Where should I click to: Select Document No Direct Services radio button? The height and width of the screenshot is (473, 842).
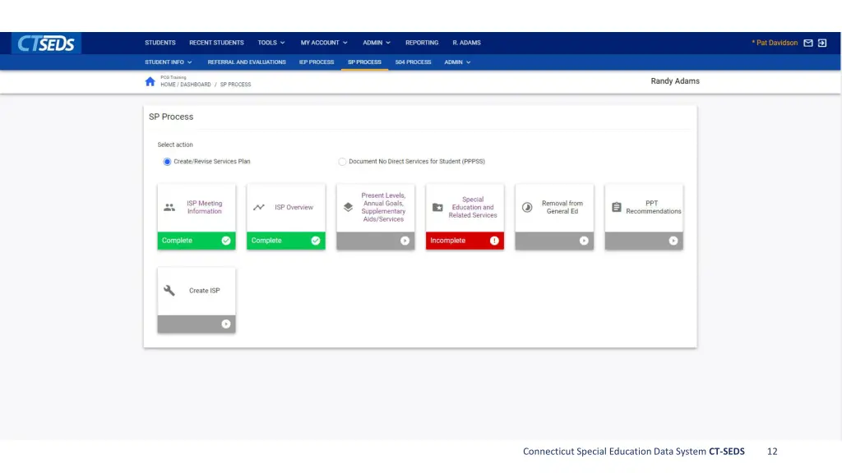pos(342,162)
